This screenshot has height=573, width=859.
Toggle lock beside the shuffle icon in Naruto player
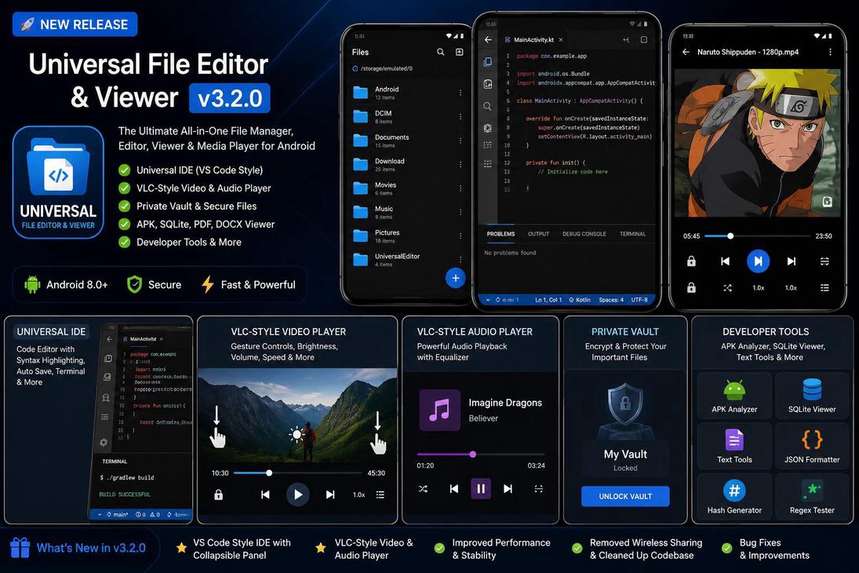691,288
